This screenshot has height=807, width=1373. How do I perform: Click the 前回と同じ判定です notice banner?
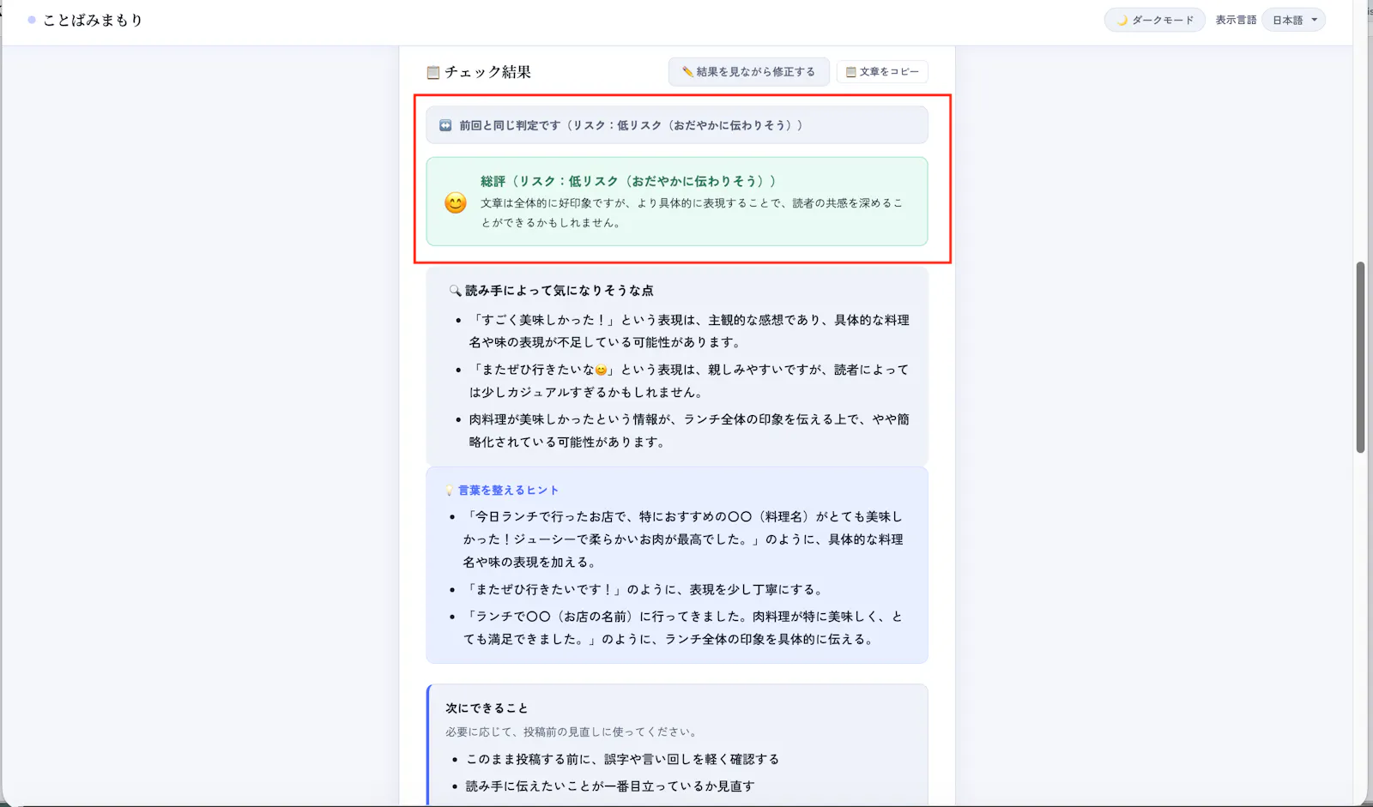tap(677, 125)
